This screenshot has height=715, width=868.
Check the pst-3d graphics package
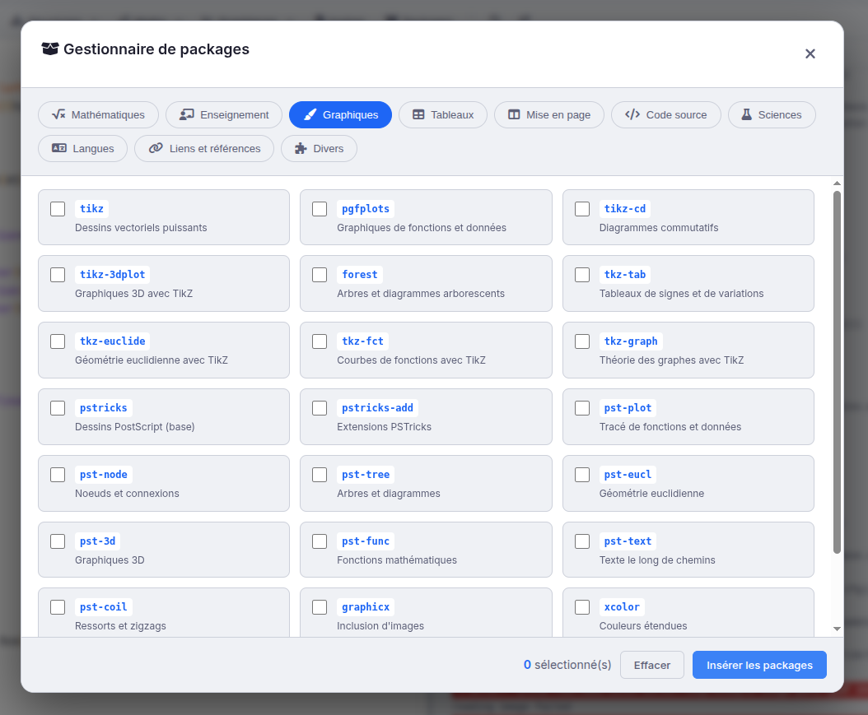click(58, 541)
